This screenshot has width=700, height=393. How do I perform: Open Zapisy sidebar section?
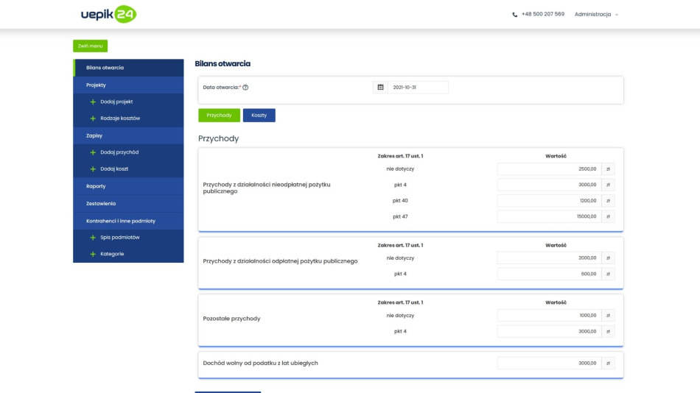128,135
